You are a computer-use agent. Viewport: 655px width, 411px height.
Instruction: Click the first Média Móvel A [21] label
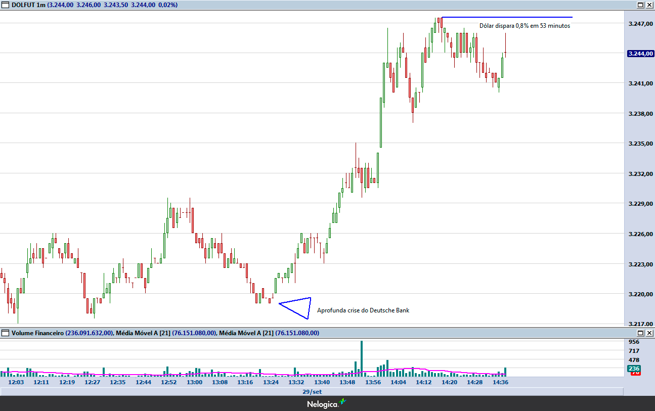pyautogui.click(x=143, y=333)
